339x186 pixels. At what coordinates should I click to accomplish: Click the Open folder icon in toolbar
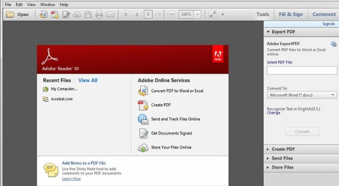10,14
